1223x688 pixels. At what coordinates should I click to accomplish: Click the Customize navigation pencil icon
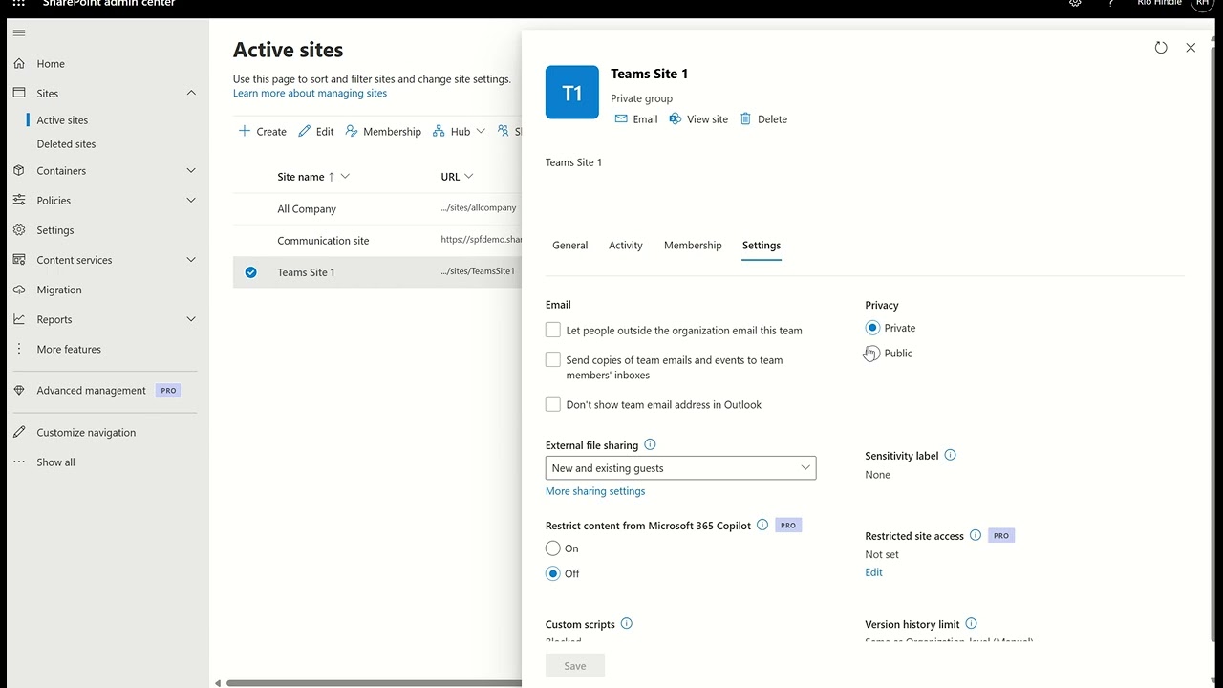(x=19, y=433)
